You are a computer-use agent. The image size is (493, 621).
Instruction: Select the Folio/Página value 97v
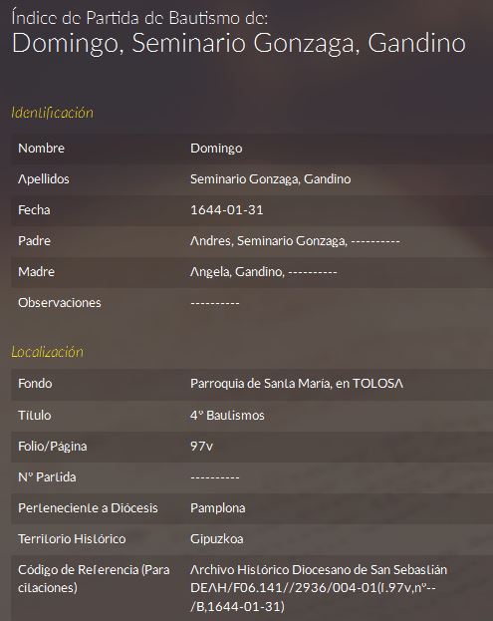[x=202, y=446]
